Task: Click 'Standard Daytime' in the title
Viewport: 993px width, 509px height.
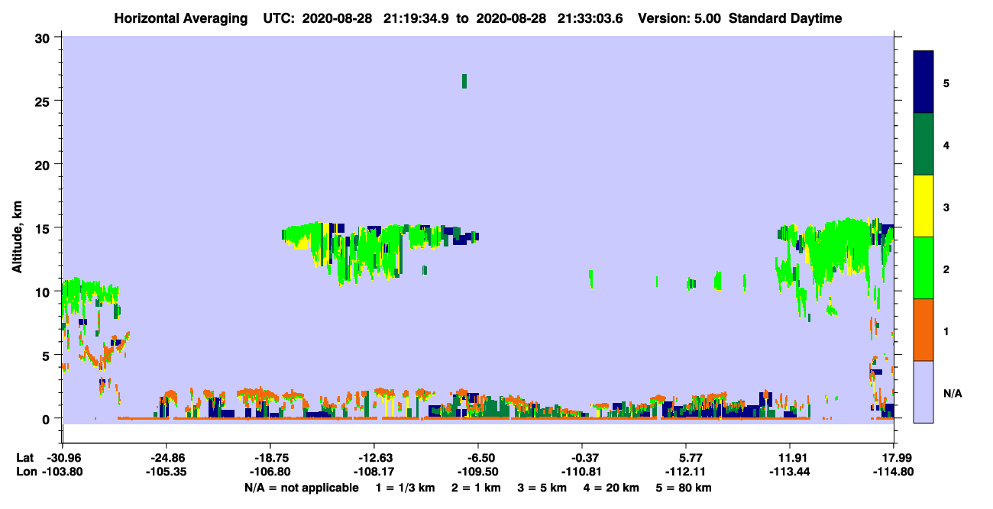Action: pyautogui.click(x=785, y=18)
